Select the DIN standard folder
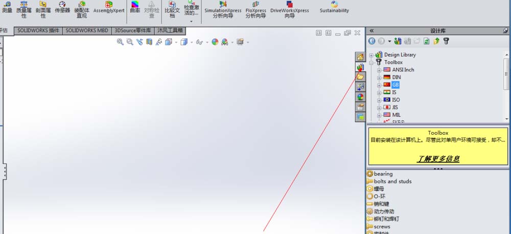The height and width of the screenshot is (234, 511). coord(397,77)
